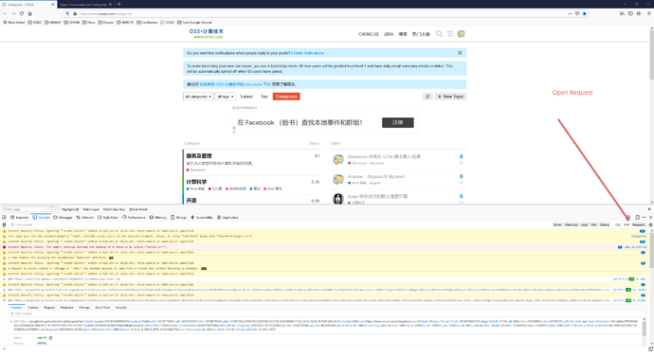
Task: Open the forum search magnifier icon
Action: point(439,34)
